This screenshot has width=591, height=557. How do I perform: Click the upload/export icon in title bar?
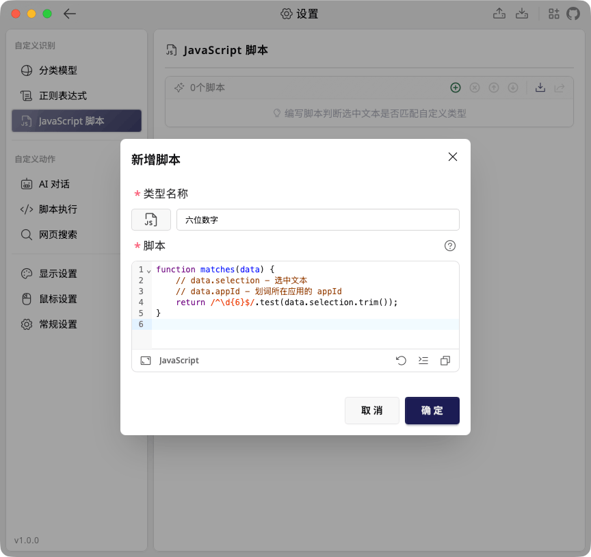click(x=499, y=14)
